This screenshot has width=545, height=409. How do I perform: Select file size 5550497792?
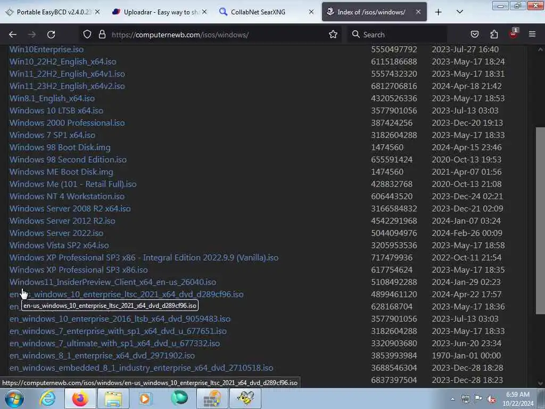394,50
